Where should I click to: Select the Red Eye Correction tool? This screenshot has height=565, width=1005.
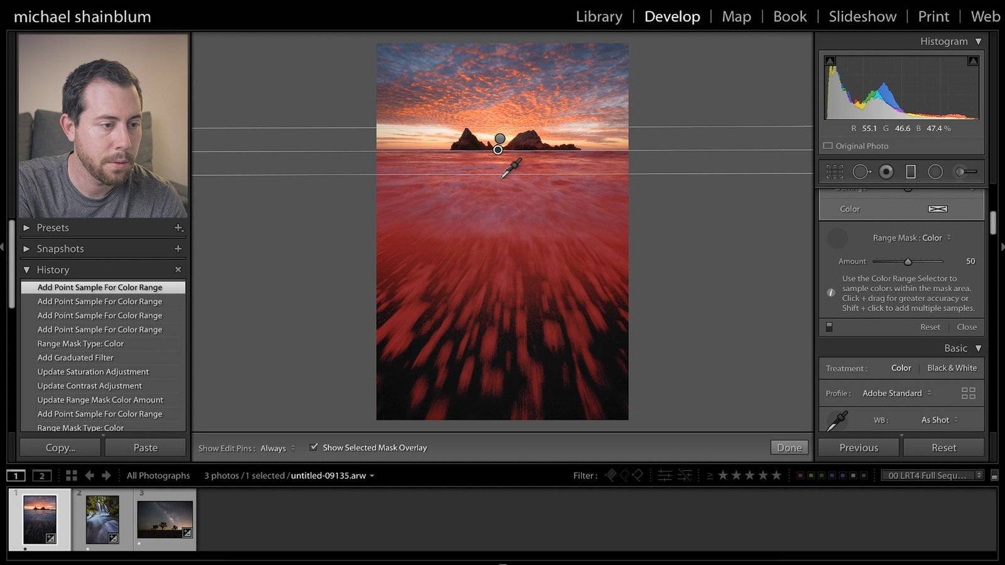[x=886, y=171]
